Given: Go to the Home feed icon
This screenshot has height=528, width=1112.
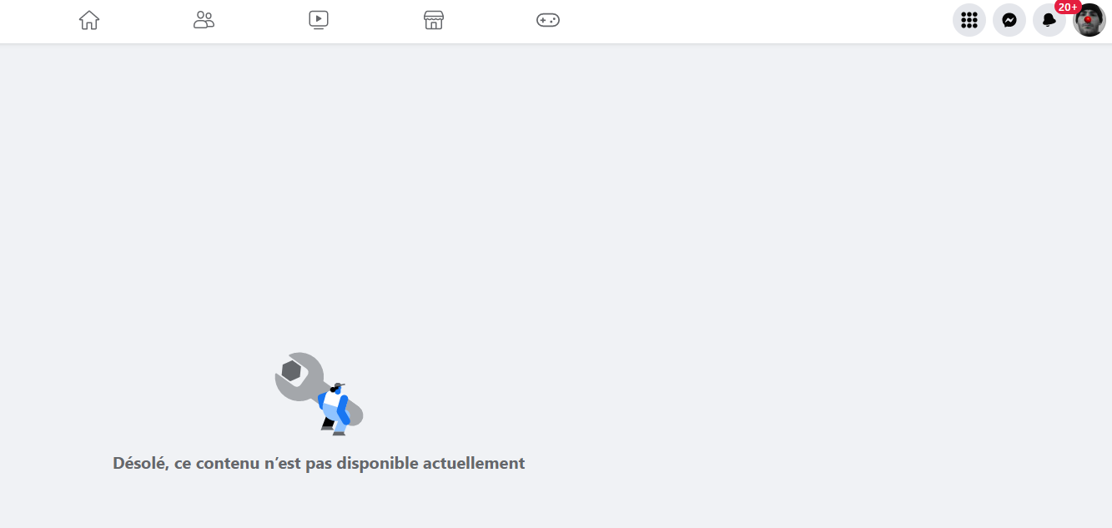Looking at the screenshot, I should (x=89, y=20).
